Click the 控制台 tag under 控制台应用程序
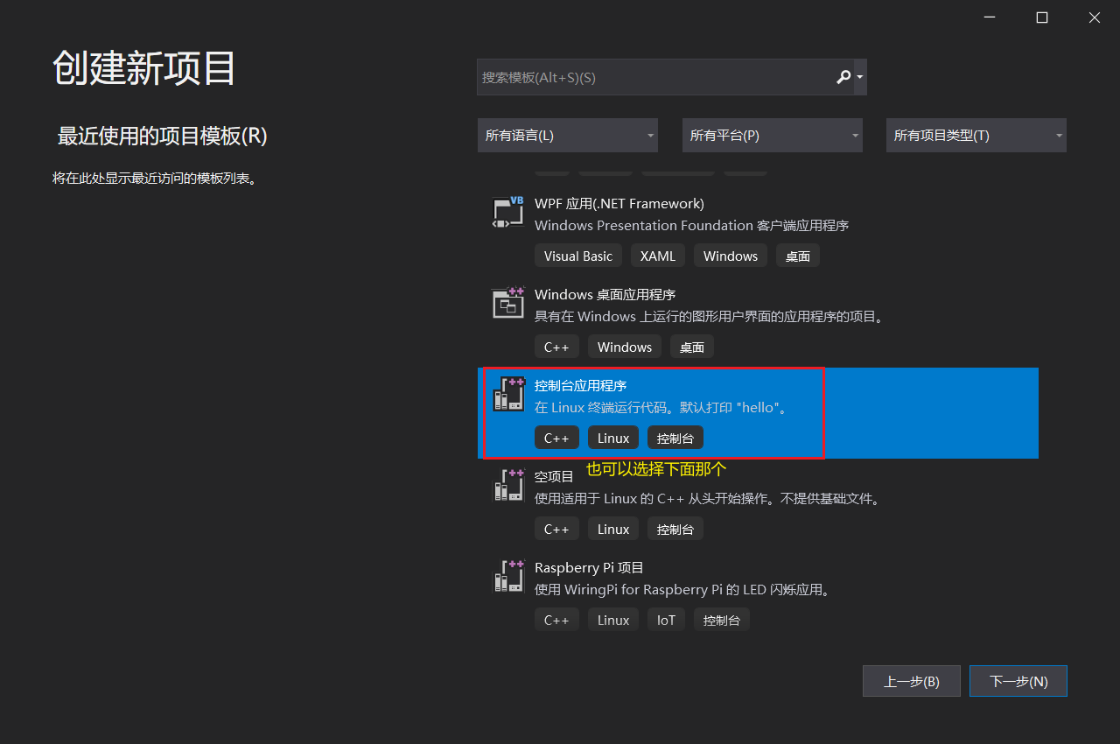The image size is (1120, 744). point(675,438)
